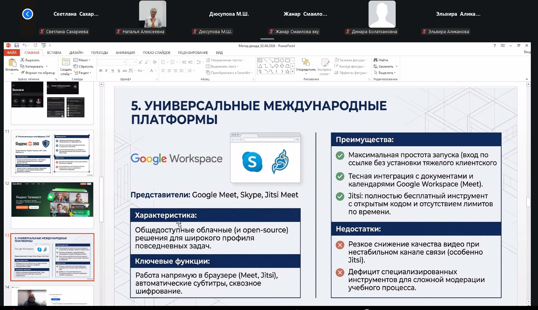This screenshot has width=538, height=310.
Task: Toggle bold (Ж) formatting
Action: click(101, 71)
